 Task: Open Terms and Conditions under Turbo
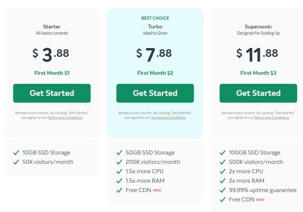coord(168,117)
